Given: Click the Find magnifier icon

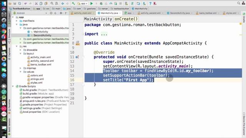Looking at the screenshot, I should coord(52,3).
